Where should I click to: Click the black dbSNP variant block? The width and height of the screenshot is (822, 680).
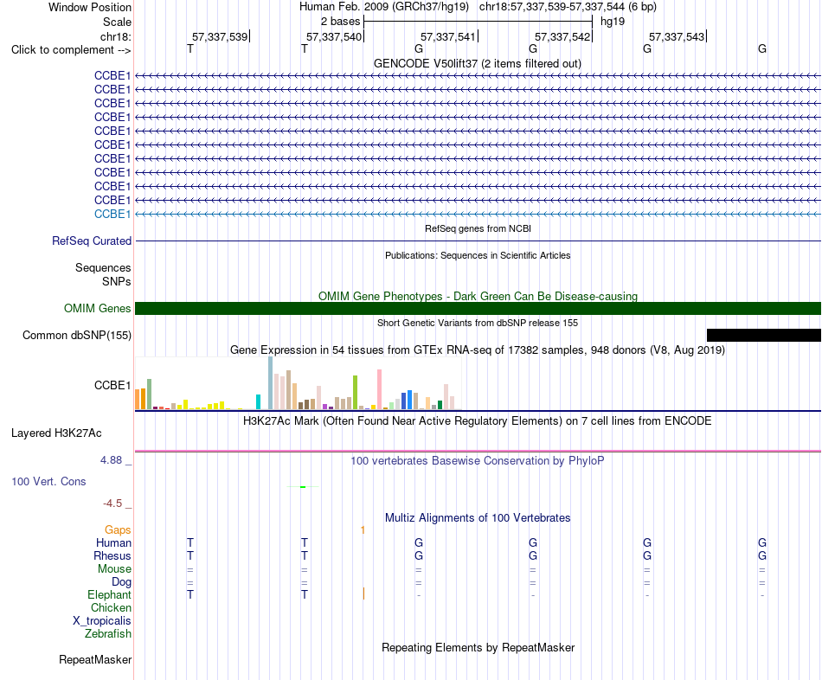tap(764, 335)
